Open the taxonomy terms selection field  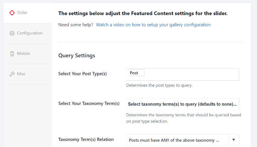pyautogui.click(x=183, y=104)
